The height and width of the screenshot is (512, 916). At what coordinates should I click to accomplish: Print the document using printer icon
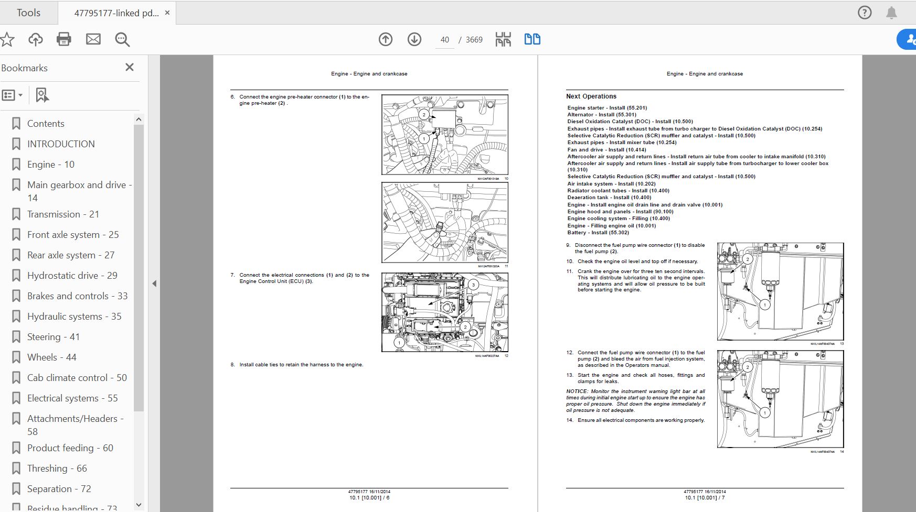click(x=64, y=39)
